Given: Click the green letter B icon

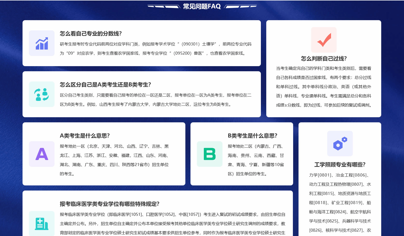Looking at the screenshot, I should coord(209,154).
